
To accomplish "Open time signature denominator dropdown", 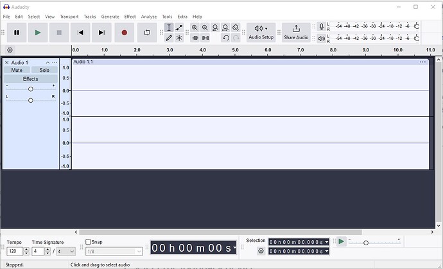I will pos(66,251).
